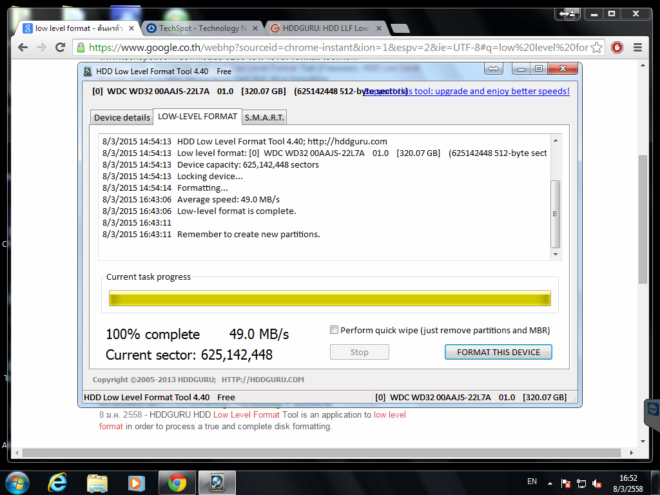Open Windows Explorer from the taskbar
Image resolution: width=660 pixels, height=495 pixels.
(x=97, y=483)
